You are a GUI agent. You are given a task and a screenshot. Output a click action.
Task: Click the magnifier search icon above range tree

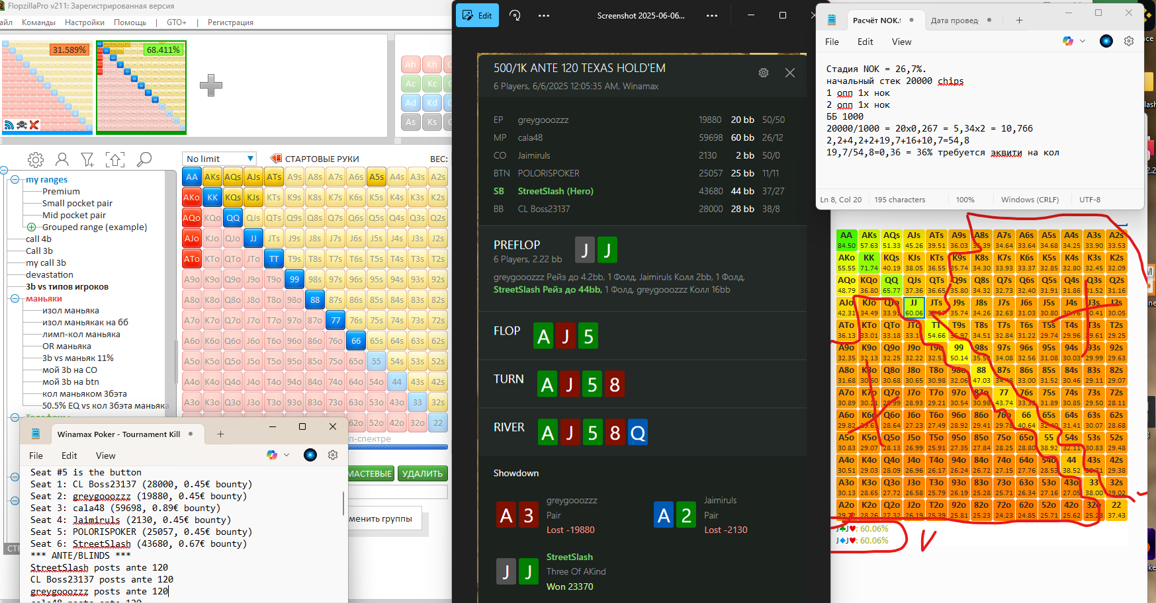pos(144,159)
